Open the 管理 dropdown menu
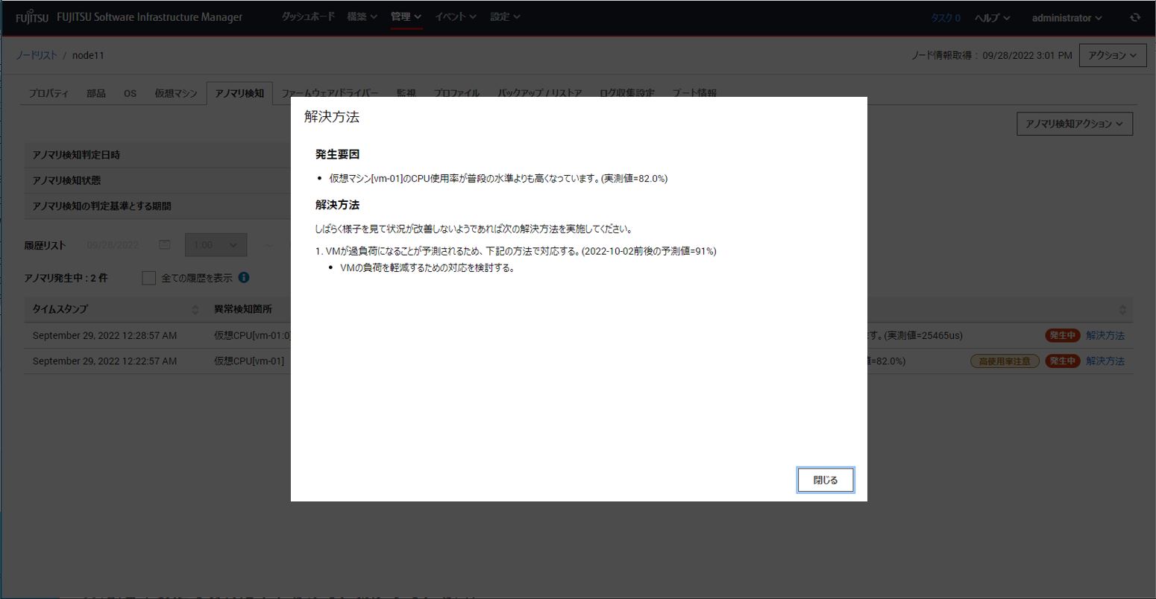The image size is (1156, 599). (406, 16)
